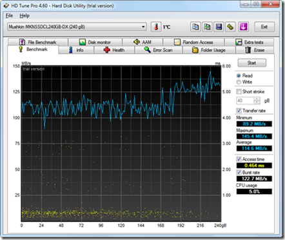
Task: Increase short stroke value with stepper arrow
Action: point(257,99)
